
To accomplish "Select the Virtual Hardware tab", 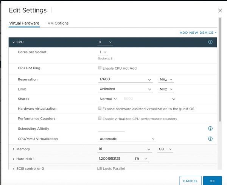I will pos(24,23).
